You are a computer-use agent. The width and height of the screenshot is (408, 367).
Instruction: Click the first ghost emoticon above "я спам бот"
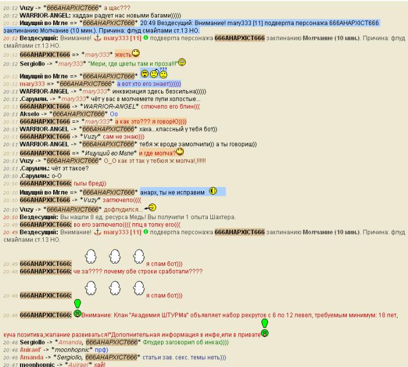click(91, 257)
